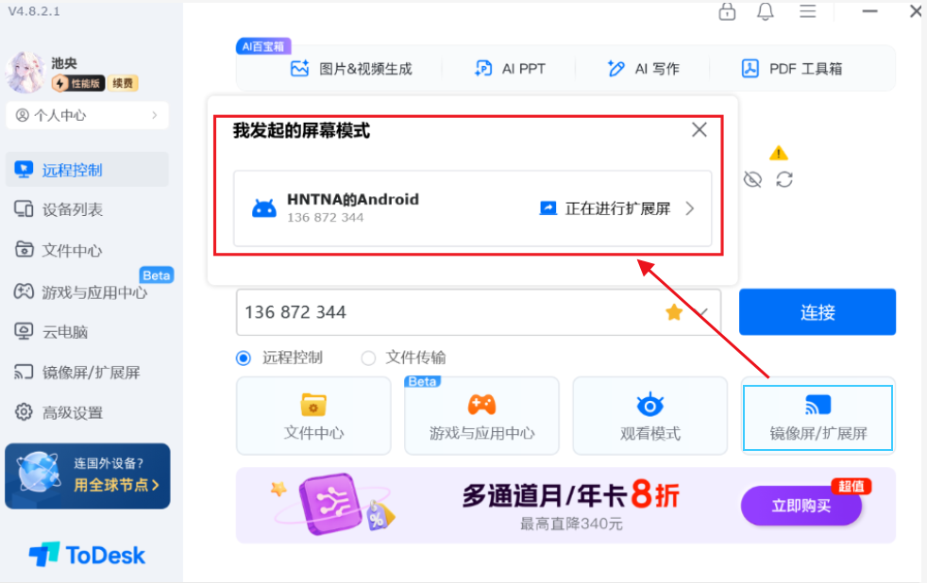The width and height of the screenshot is (927, 583).
Task: Click the 连接 connect button
Action: [817, 311]
